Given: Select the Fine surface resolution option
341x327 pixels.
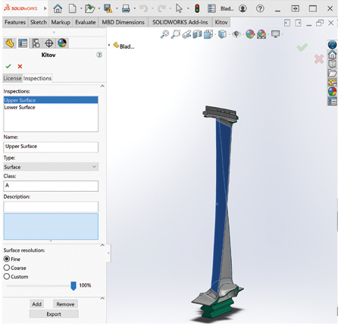Looking at the screenshot, I should click(x=7, y=259).
